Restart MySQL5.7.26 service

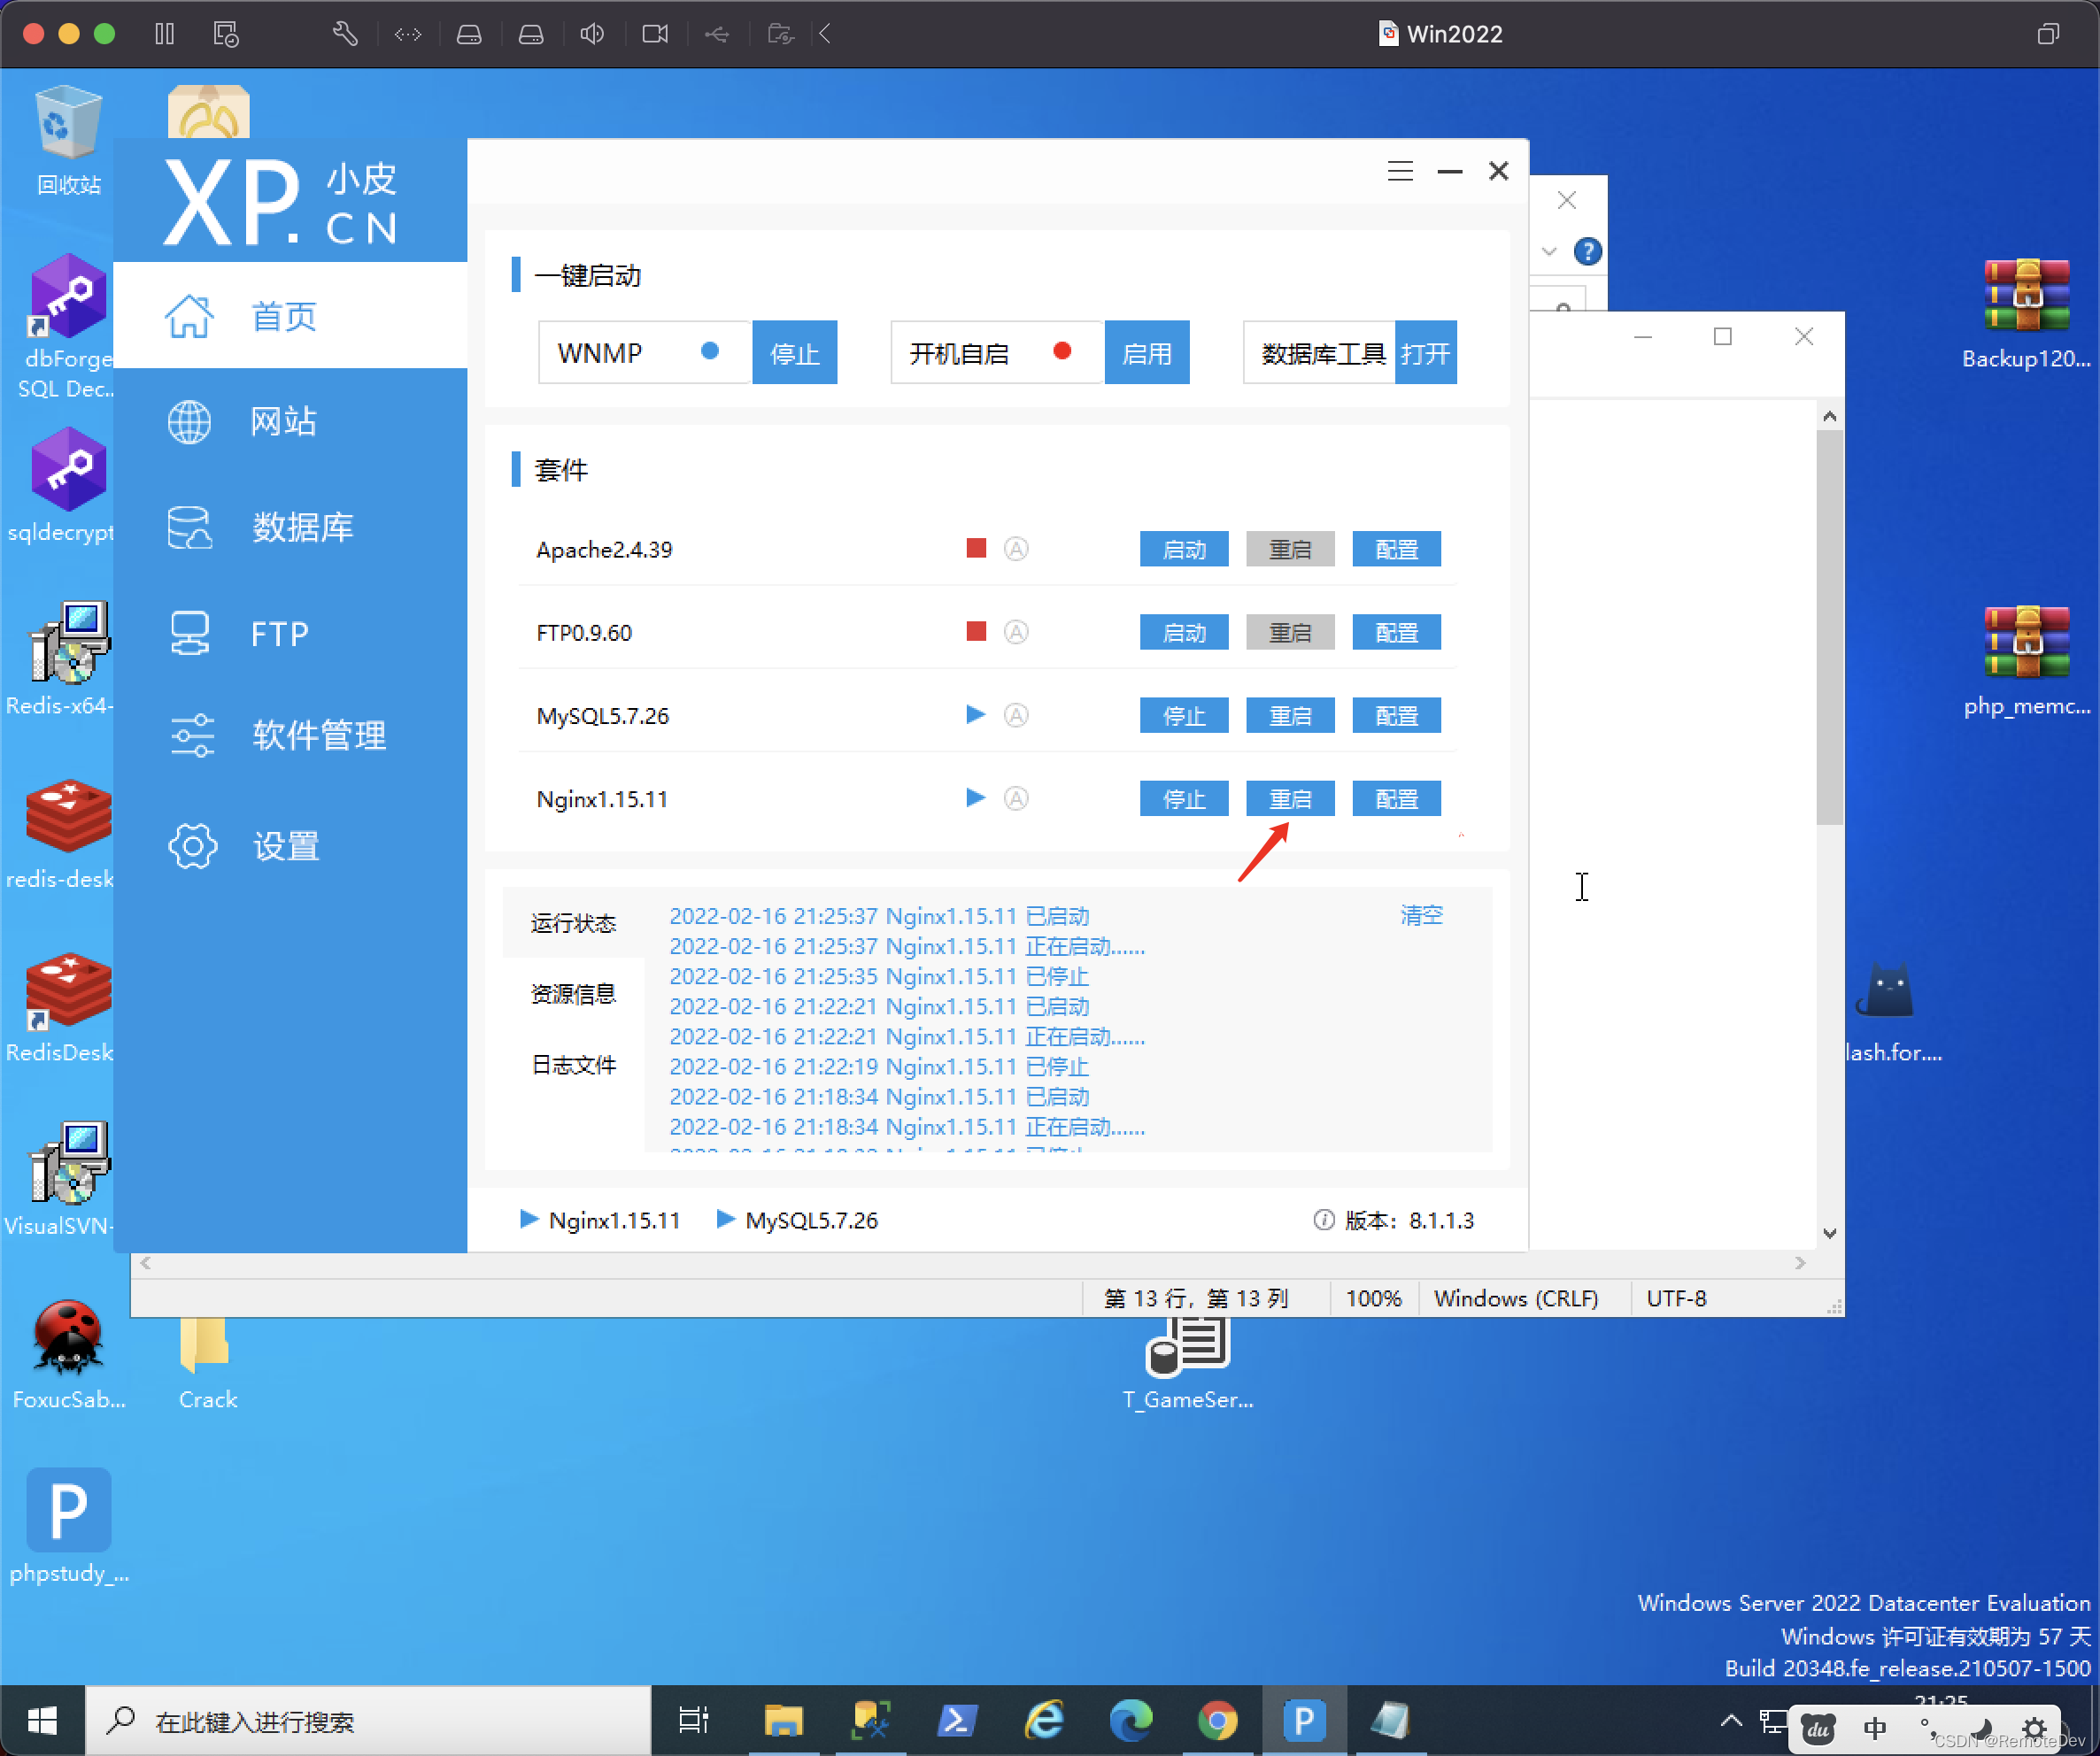[1290, 715]
